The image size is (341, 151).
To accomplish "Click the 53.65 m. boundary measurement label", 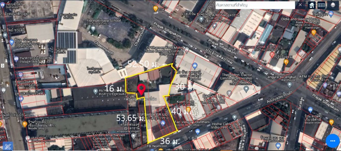I will 130,118.
